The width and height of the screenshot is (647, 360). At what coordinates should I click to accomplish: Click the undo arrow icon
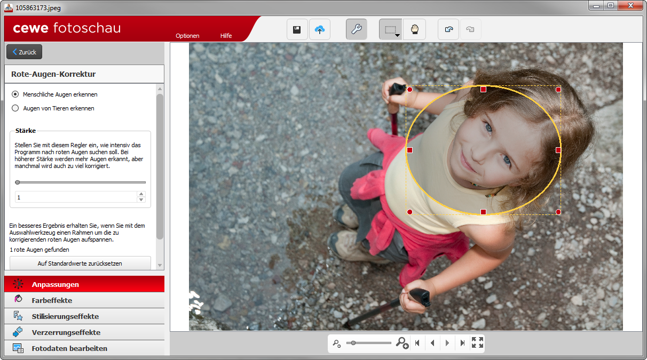[448, 29]
